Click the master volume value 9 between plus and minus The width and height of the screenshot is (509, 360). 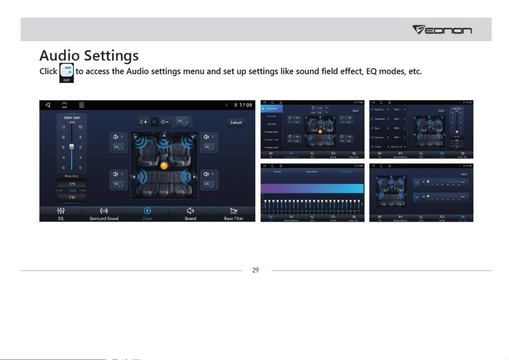coord(154,122)
